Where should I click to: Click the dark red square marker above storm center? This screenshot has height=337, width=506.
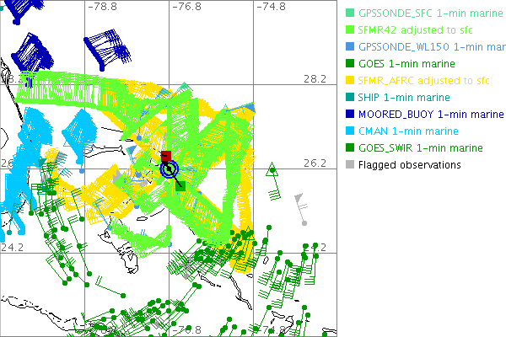tap(167, 156)
